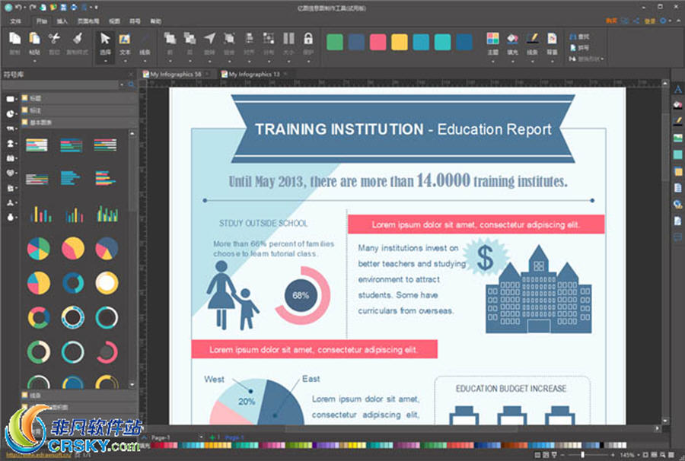Click the library search magnifier icon
This screenshot has height=461, width=685.
coord(131,84)
